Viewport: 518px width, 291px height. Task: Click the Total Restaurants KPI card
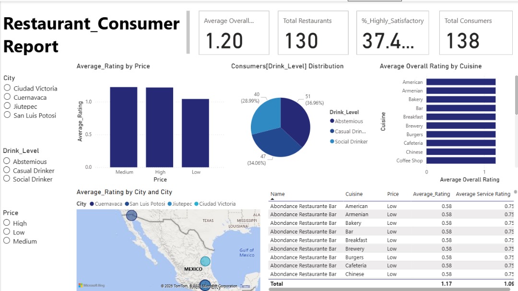pyautogui.click(x=313, y=32)
